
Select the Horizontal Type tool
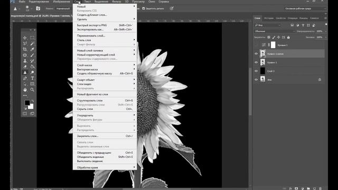click(32, 78)
